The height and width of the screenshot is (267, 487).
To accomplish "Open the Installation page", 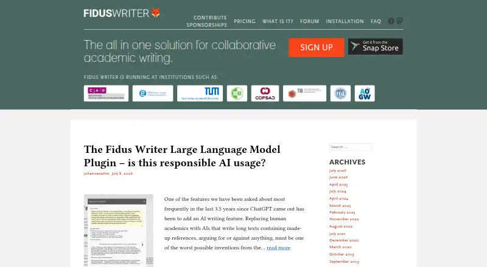I will 345,21.
